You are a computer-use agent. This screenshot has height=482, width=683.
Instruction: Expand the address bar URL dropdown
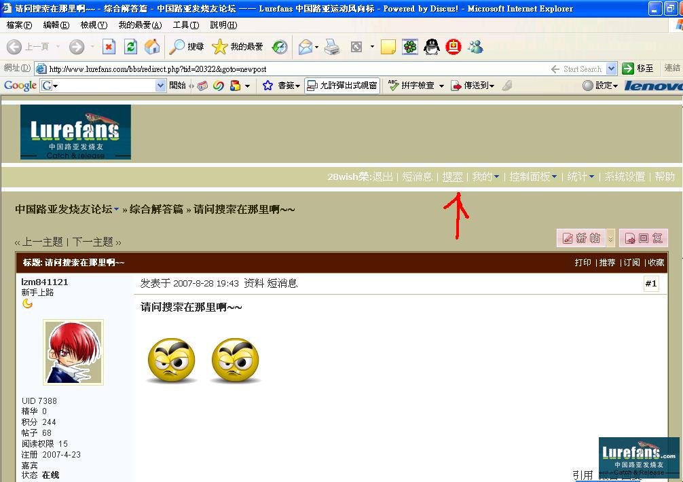click(611, 69)
